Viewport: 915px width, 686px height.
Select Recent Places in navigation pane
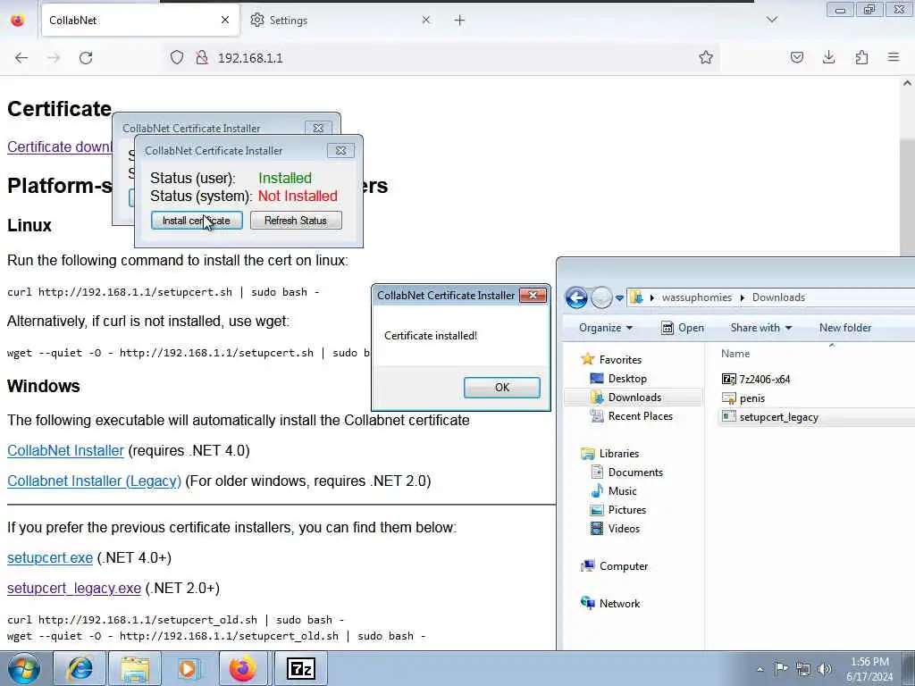pyautogui.click(x=632, y=416)
